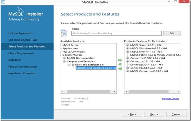Select MySQL Connector/C 6.1.5 - X64 item
This screenshot has height=121, width=191.
point(149,71)
